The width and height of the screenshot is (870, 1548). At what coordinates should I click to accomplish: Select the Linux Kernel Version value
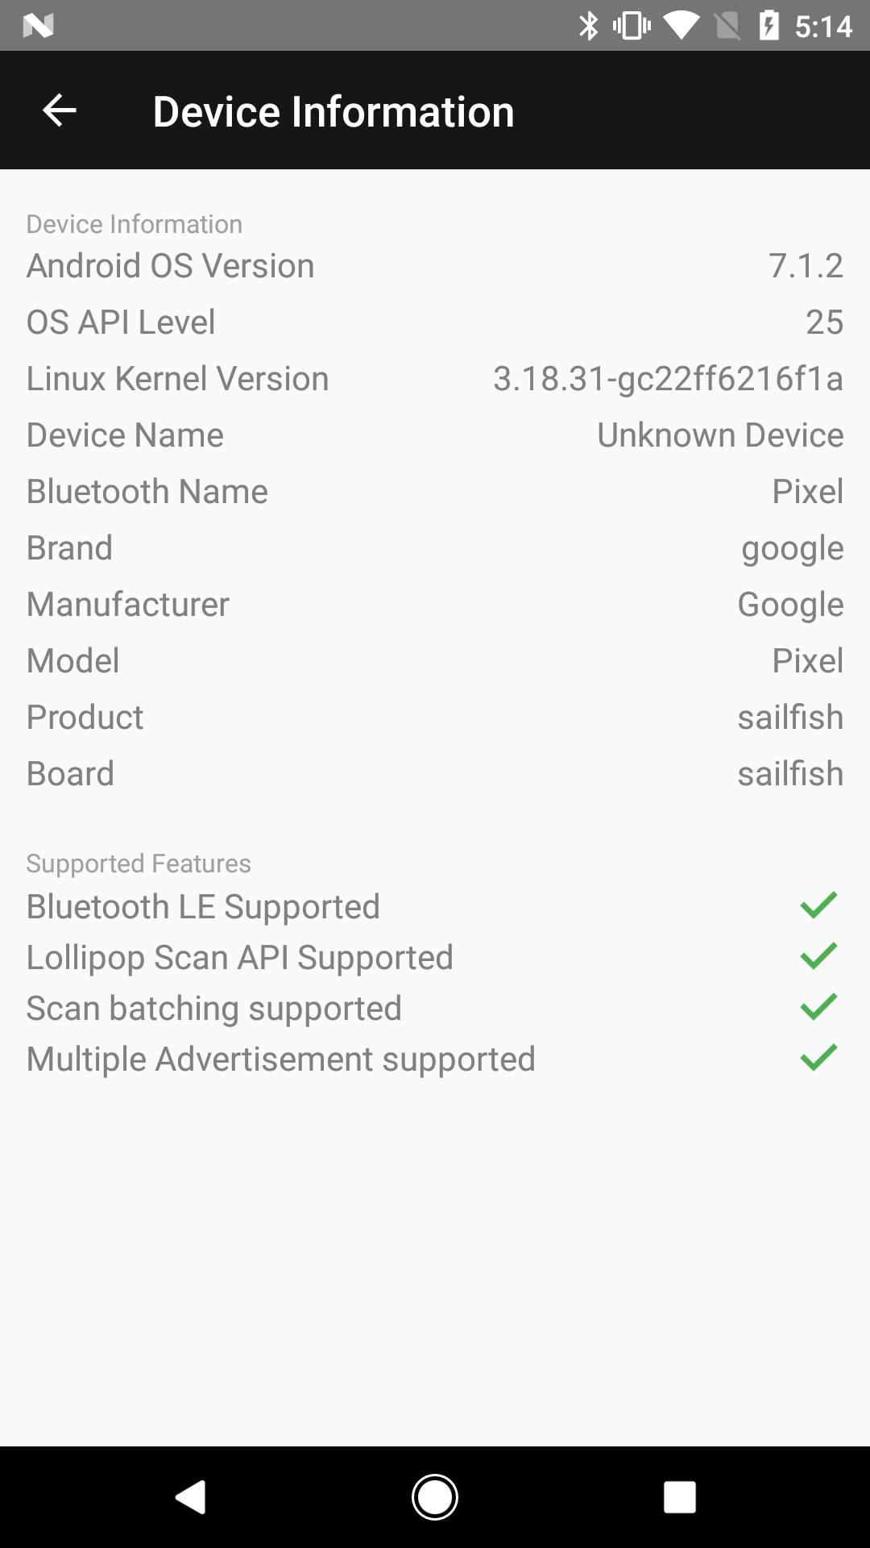point(668,378)
